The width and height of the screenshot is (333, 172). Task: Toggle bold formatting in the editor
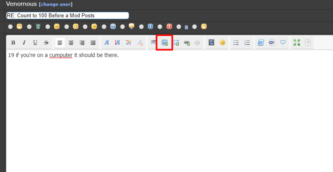point(13,43)
